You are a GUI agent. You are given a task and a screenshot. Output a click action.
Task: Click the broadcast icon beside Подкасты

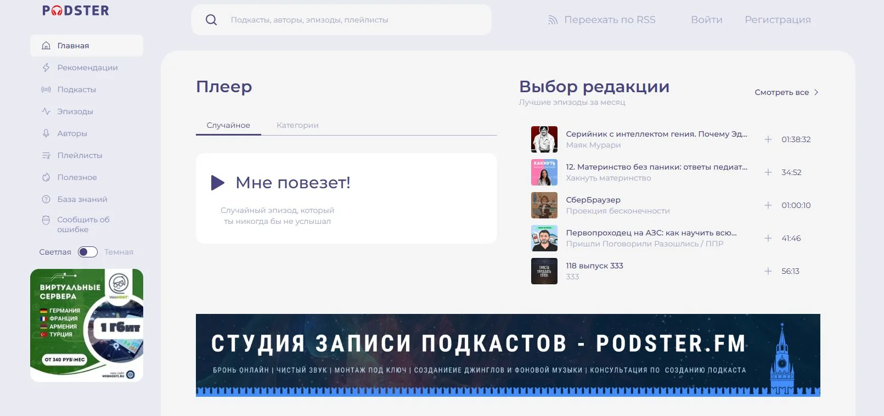click(46, 89)
